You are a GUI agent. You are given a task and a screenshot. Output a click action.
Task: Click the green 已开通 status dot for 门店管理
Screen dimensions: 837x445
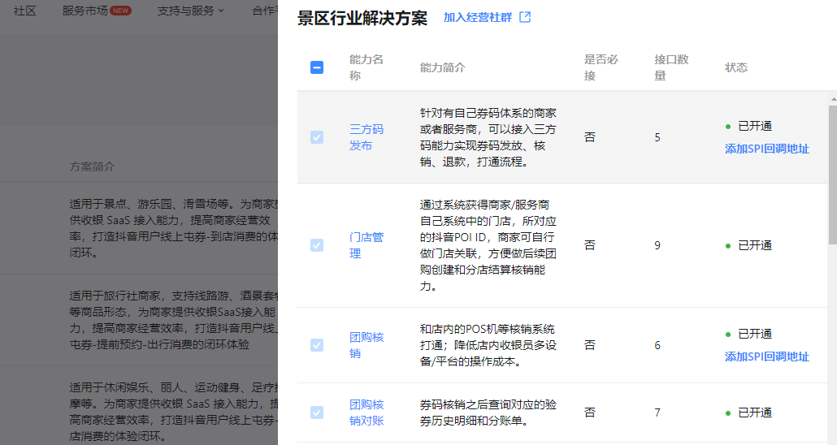728,245
